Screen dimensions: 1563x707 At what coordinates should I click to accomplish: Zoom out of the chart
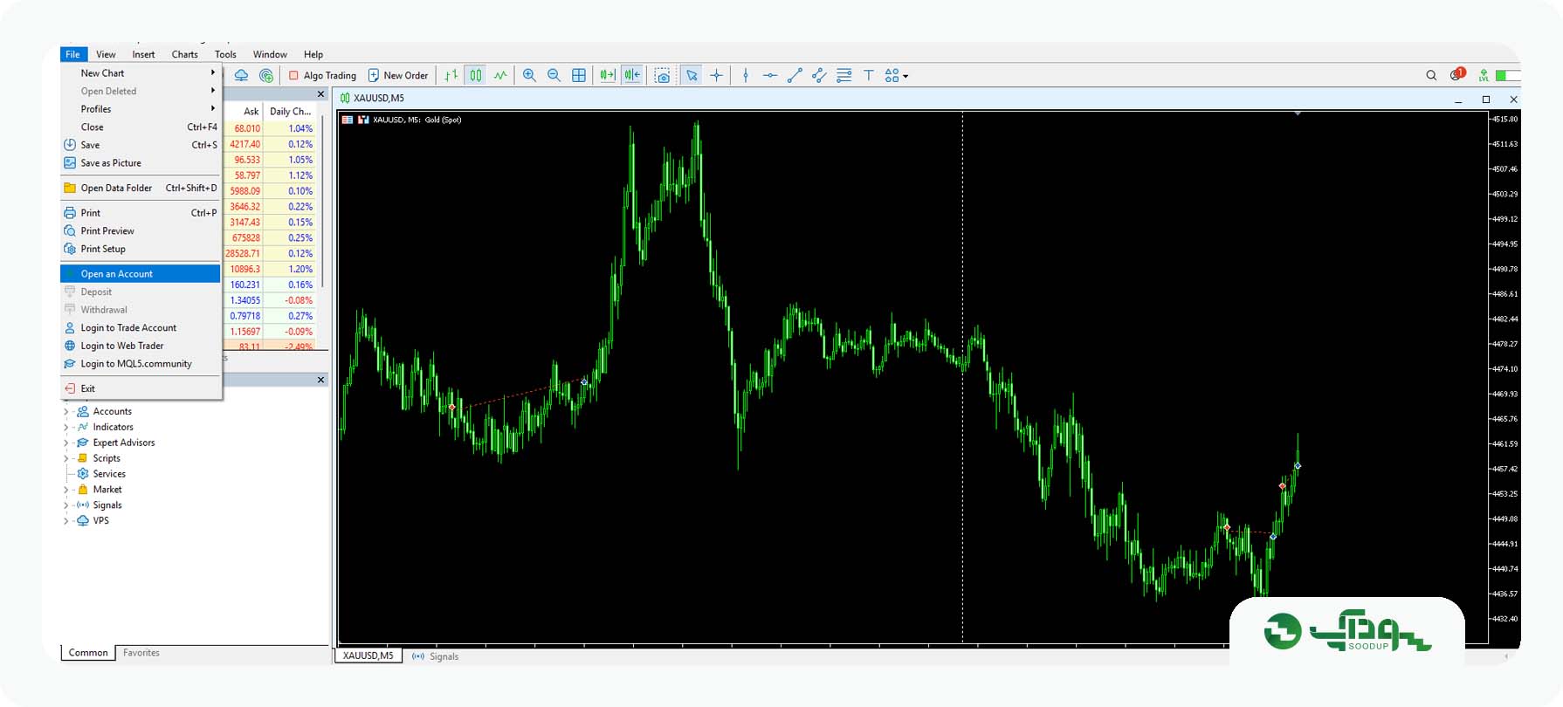tap(554, 76)
